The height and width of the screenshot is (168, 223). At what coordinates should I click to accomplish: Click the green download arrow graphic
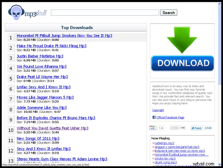point(182,40)
